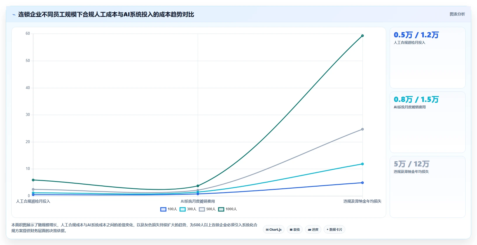Click the 图表分析 label in header
The width and height of the screenshot is (477, 245).
pyautogui.click(x=457, y=14)
